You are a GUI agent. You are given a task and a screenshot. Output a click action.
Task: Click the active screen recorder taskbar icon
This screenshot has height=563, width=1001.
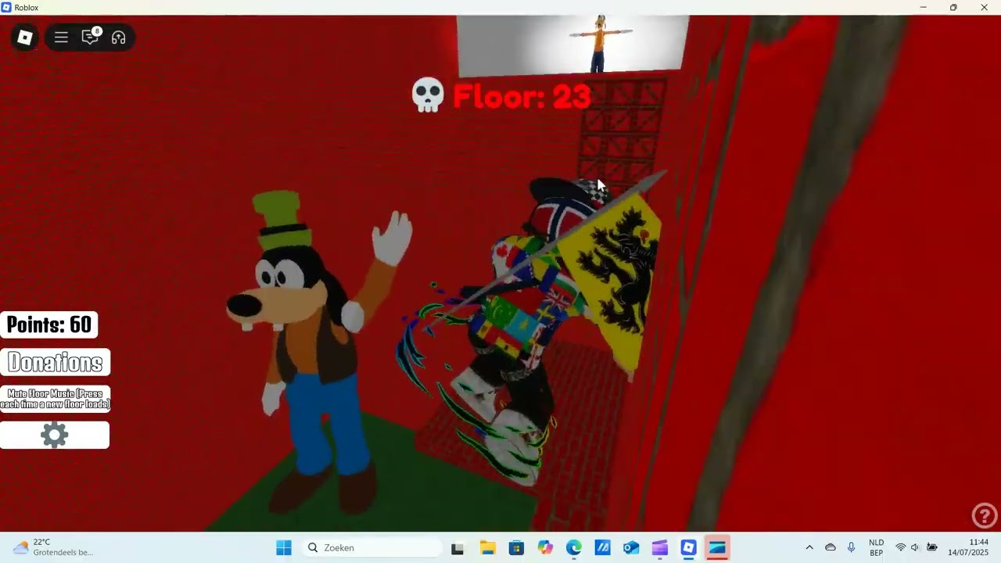(x=717, y=548)
